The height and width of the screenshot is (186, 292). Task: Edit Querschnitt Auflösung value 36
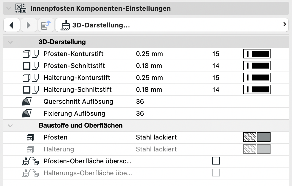pos(140,102)
